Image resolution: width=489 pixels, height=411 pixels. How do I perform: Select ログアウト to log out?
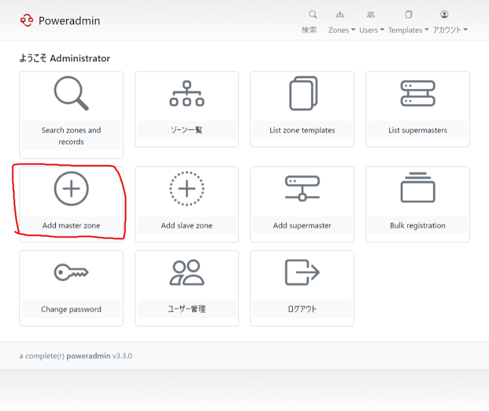point(302,309)
